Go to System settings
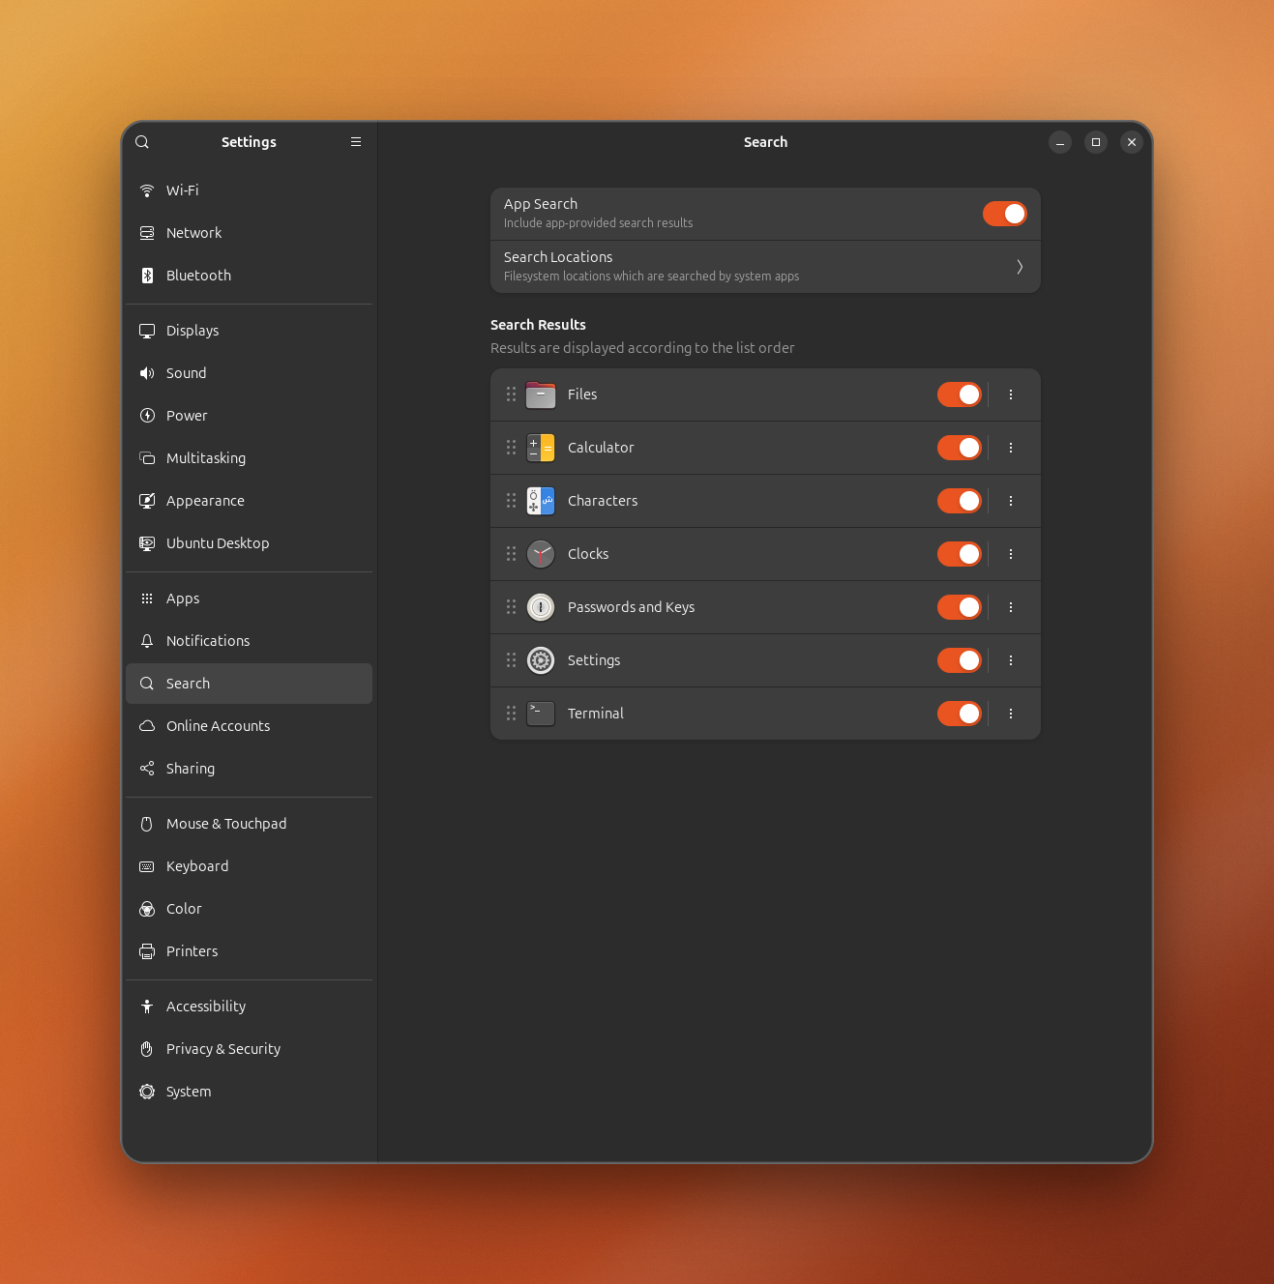Image resolution: width=1274 pixels, height=1284 pixels. (249, 1092)
